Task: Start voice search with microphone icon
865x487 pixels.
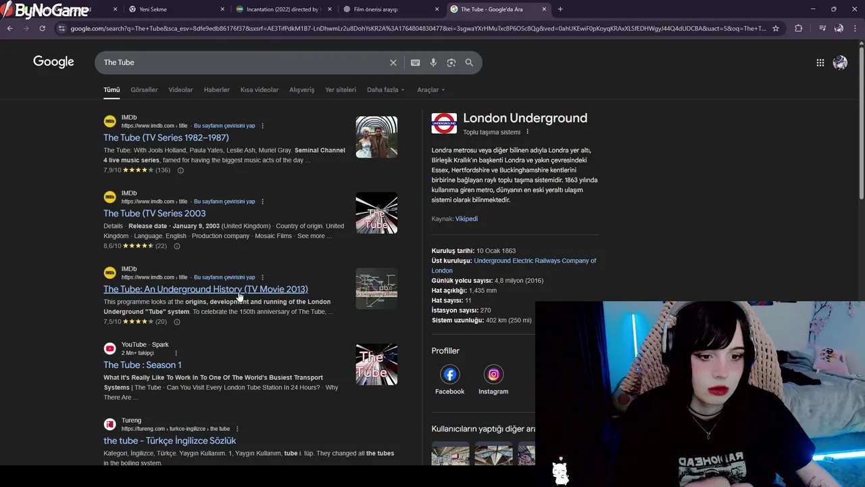Action: tap(433, 62)
